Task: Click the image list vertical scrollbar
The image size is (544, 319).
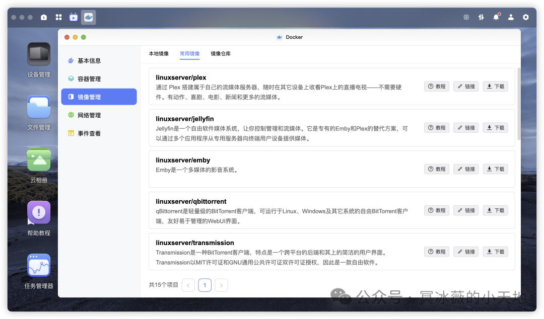Action: 519,104
